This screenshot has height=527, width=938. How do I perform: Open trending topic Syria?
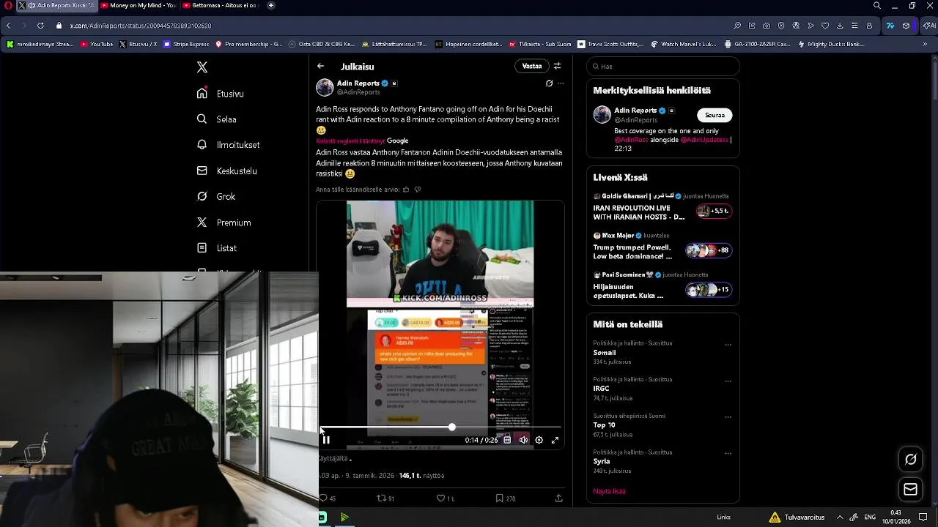(x=602, y=462)
